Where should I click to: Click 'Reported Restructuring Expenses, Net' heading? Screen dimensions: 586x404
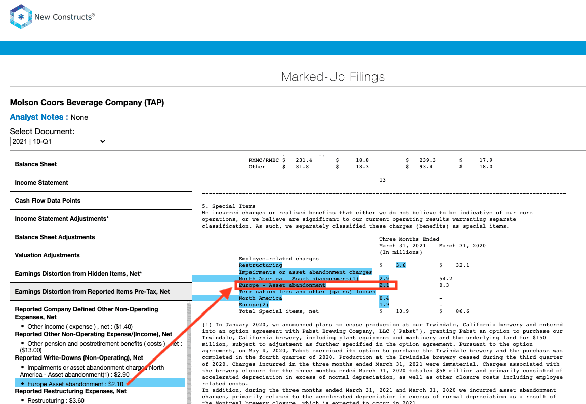tap(71, 391)
